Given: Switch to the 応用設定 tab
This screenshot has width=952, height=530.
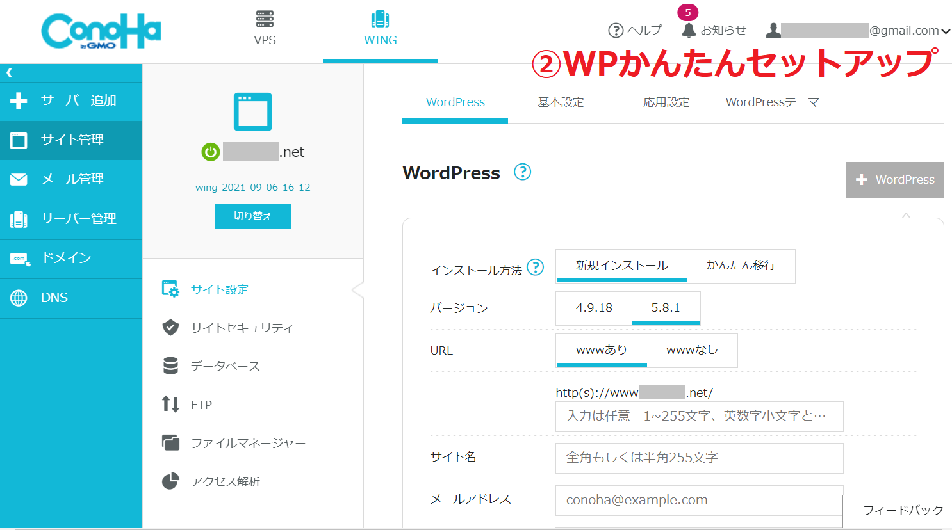Looking at the screenshot, I should click(x=666, y=102).
